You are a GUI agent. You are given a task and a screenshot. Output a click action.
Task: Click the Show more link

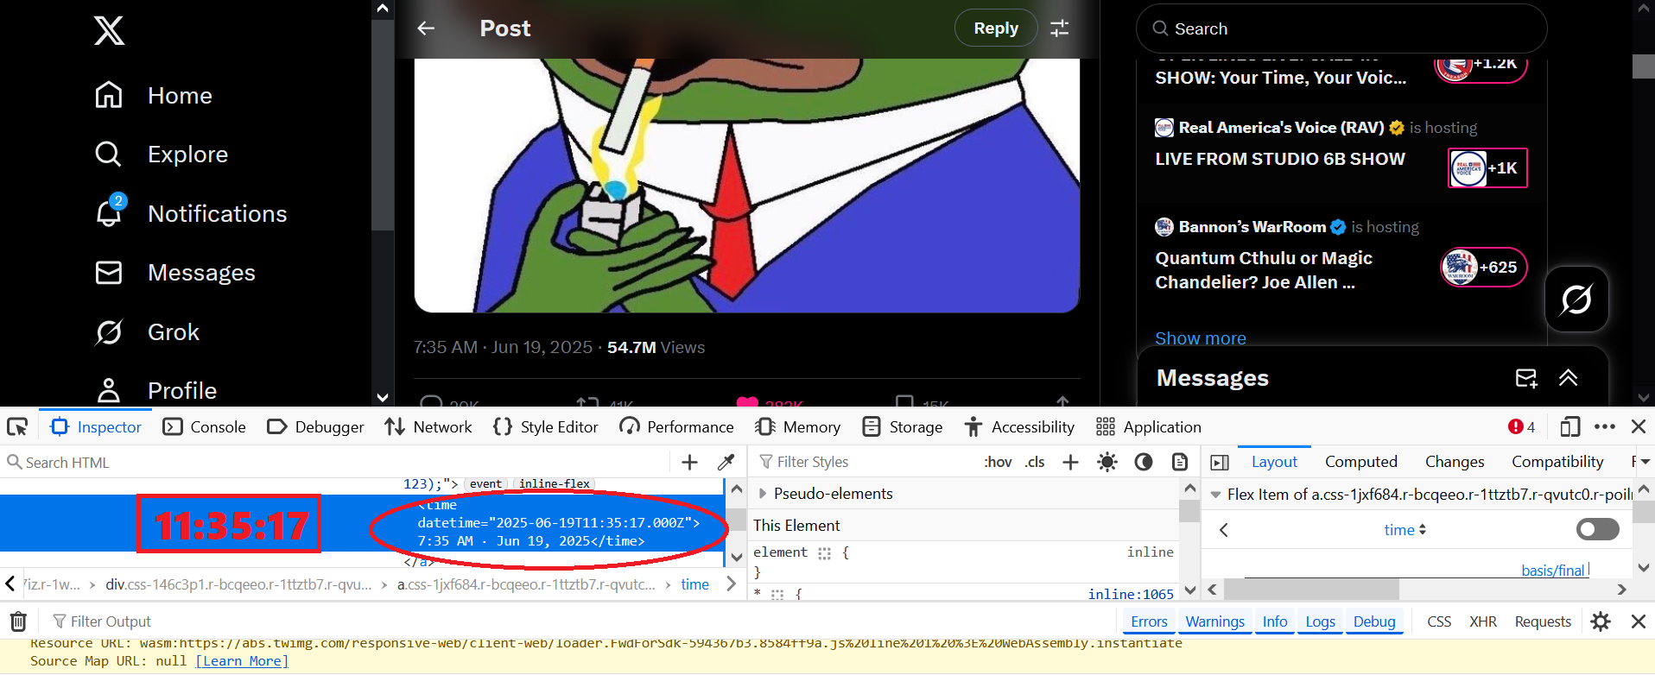(x=1201, y=338)
